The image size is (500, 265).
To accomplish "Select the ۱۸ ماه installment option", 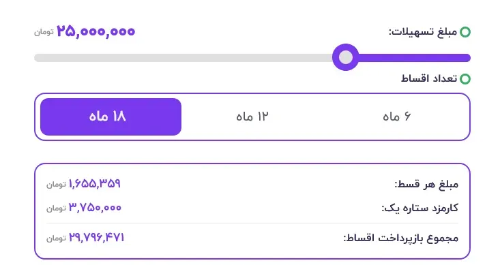I will (x=111, y=116).
